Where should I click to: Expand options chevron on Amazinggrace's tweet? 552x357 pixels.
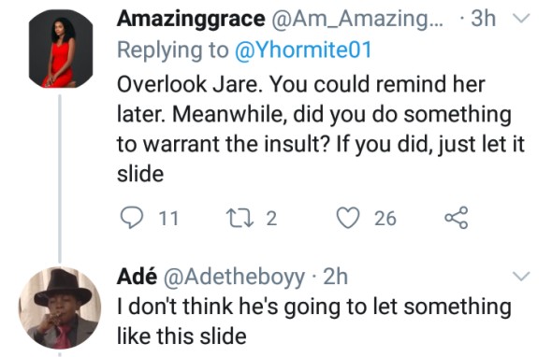pos(521,18)
